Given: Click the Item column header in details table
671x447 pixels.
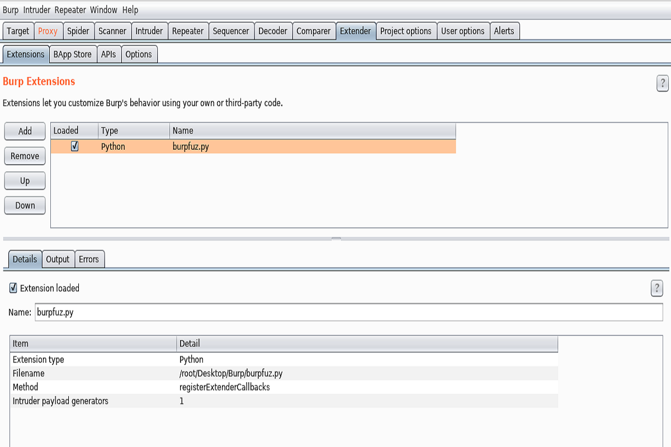Looking at the screenshot, I should click(93, 344).
